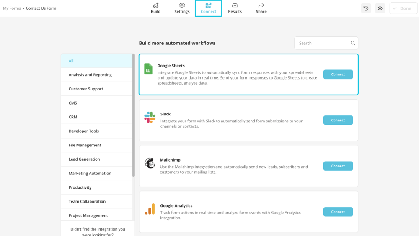Open the revision history clock icon
Image resolution: width=419 pixels, height=236 pixels.
tap(366, 8)
